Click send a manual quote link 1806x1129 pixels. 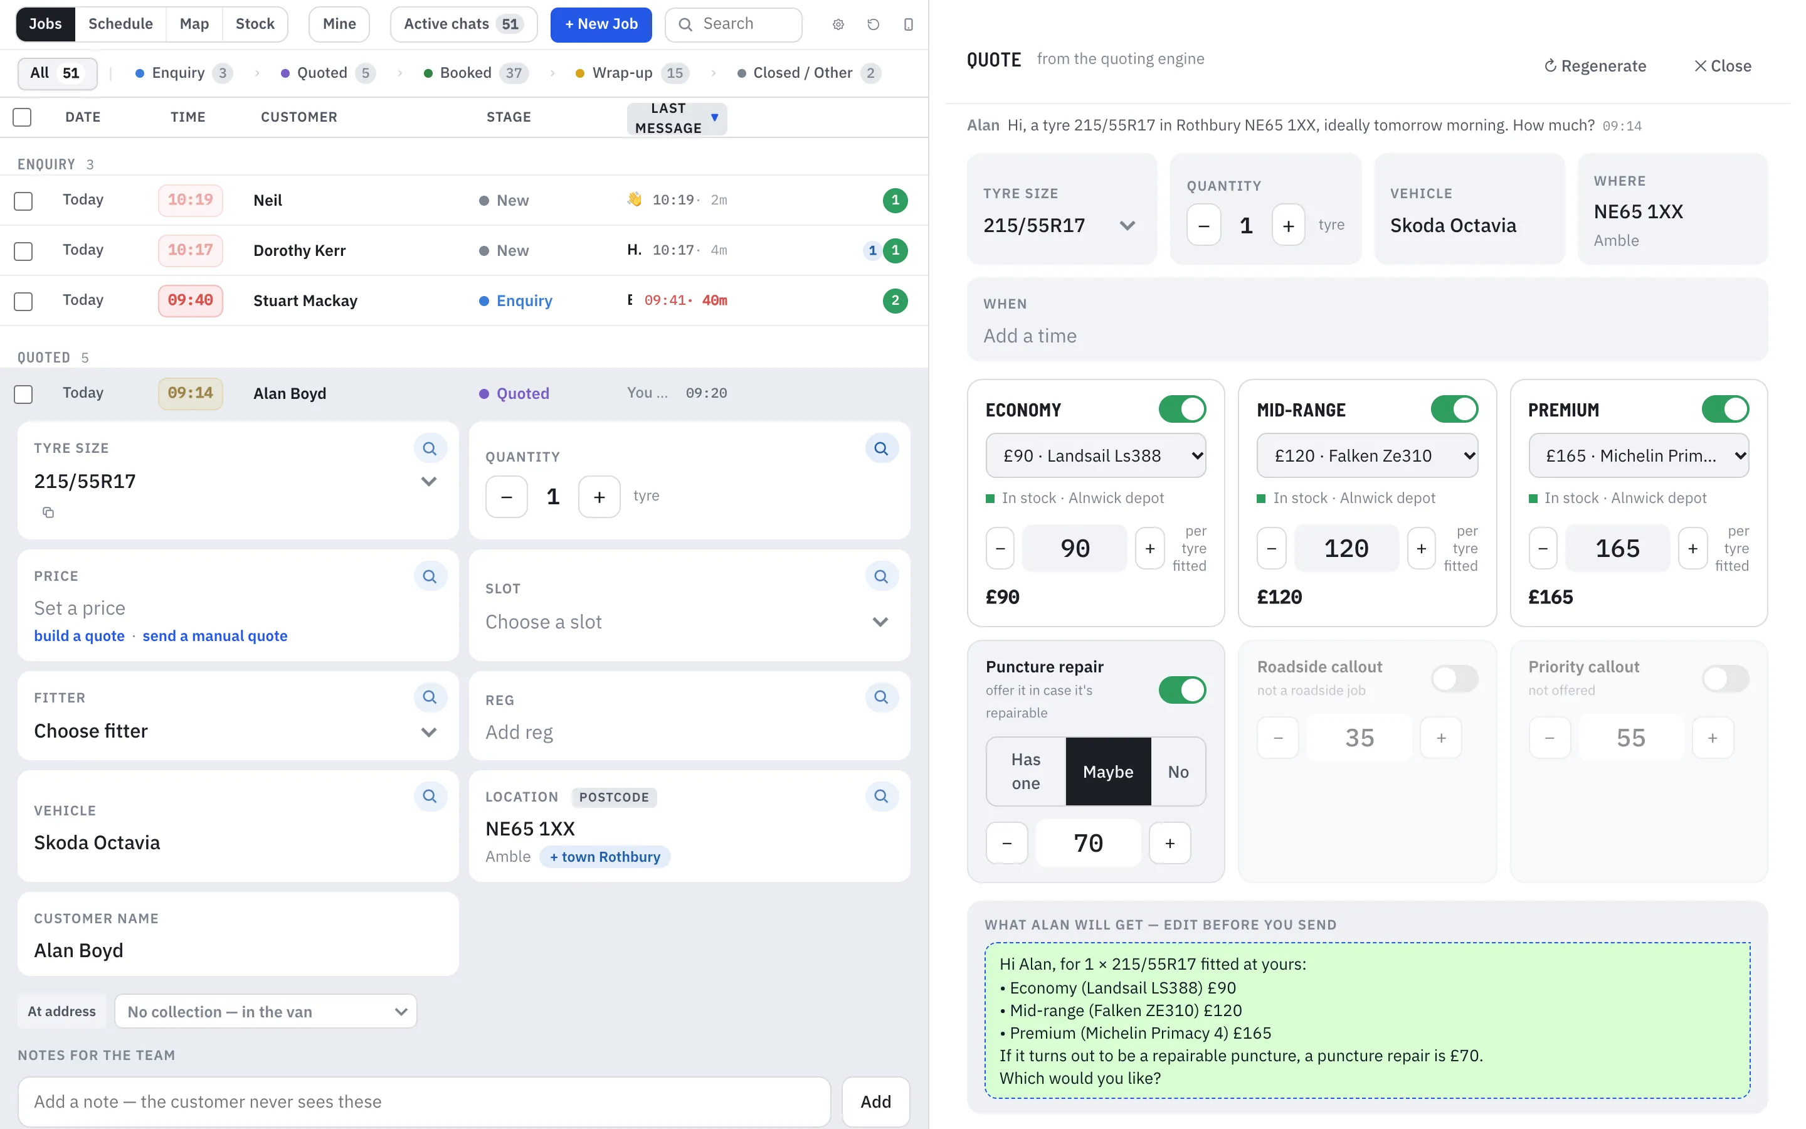(215, 635)
